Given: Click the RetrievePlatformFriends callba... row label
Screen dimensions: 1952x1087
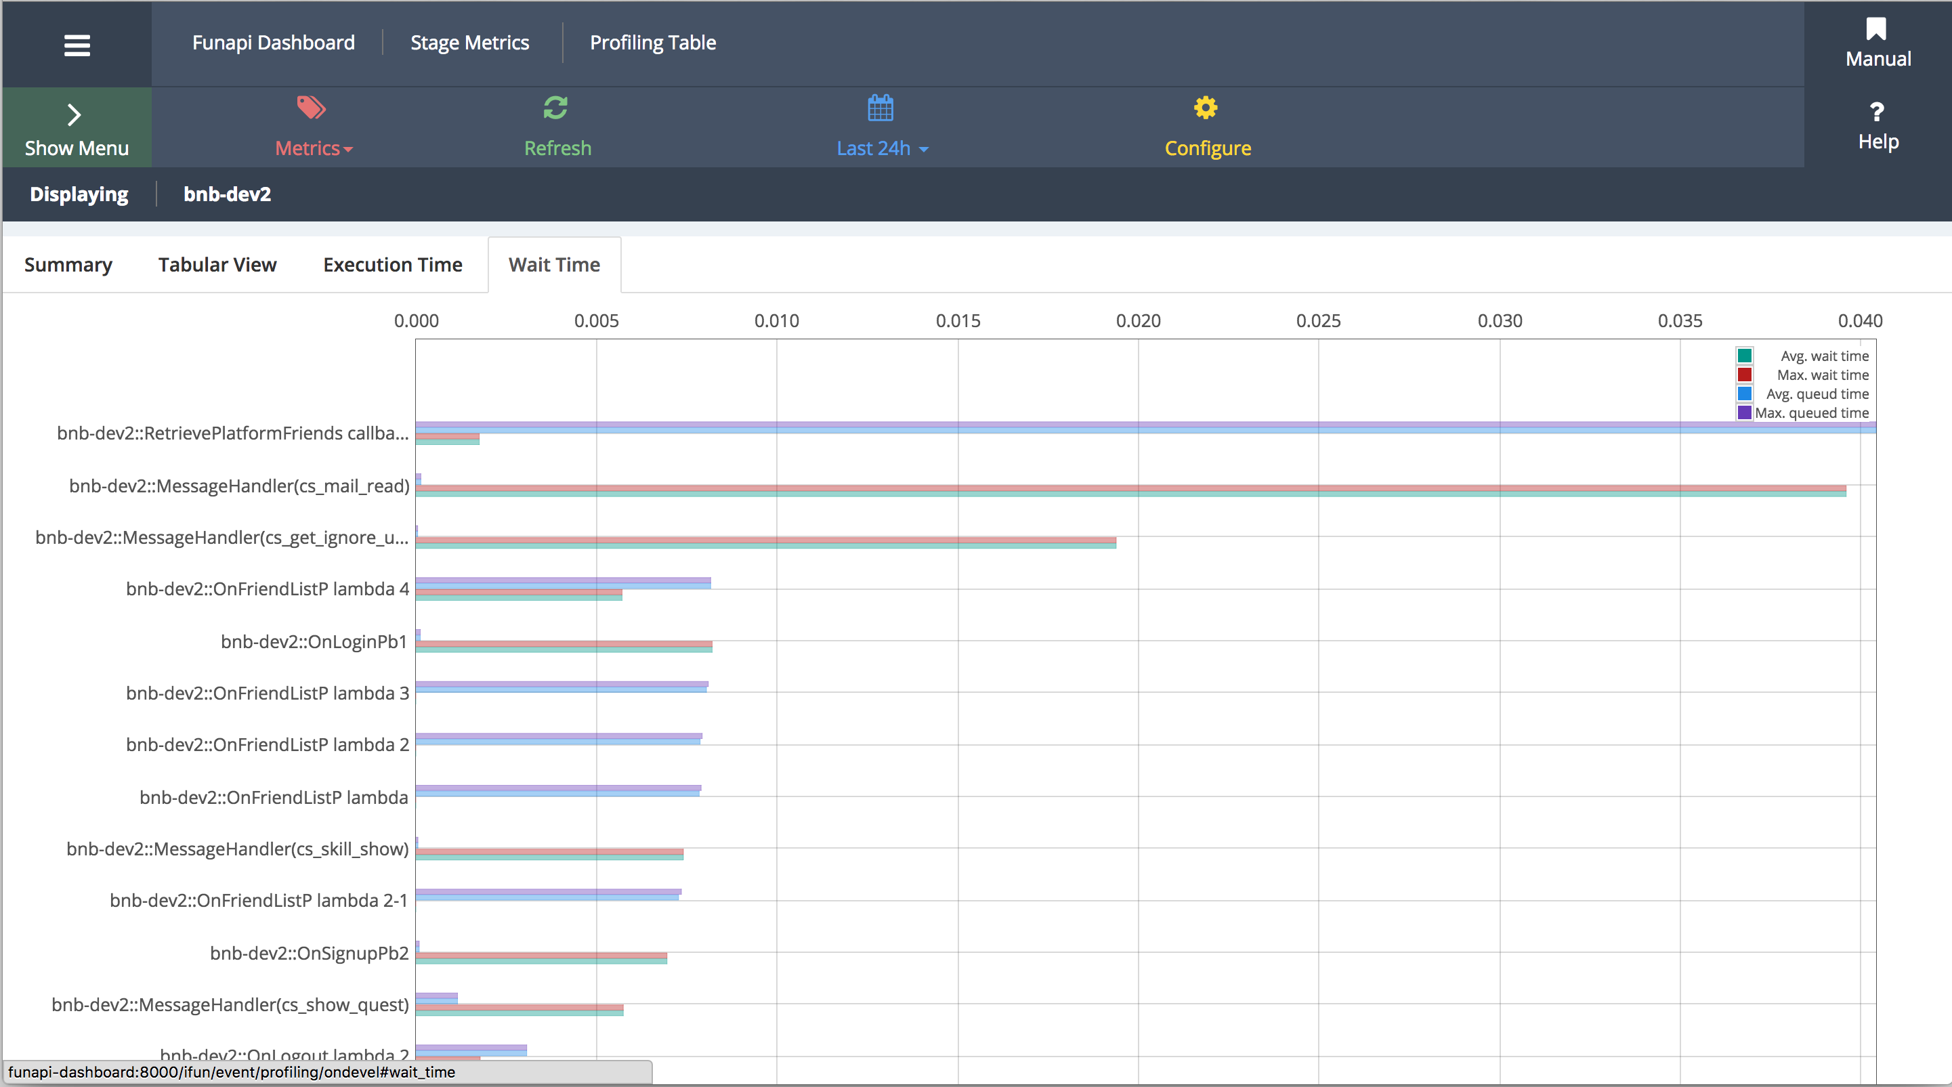Looking at the screenshot, I should pyautogui.click(x=232, y=433).
